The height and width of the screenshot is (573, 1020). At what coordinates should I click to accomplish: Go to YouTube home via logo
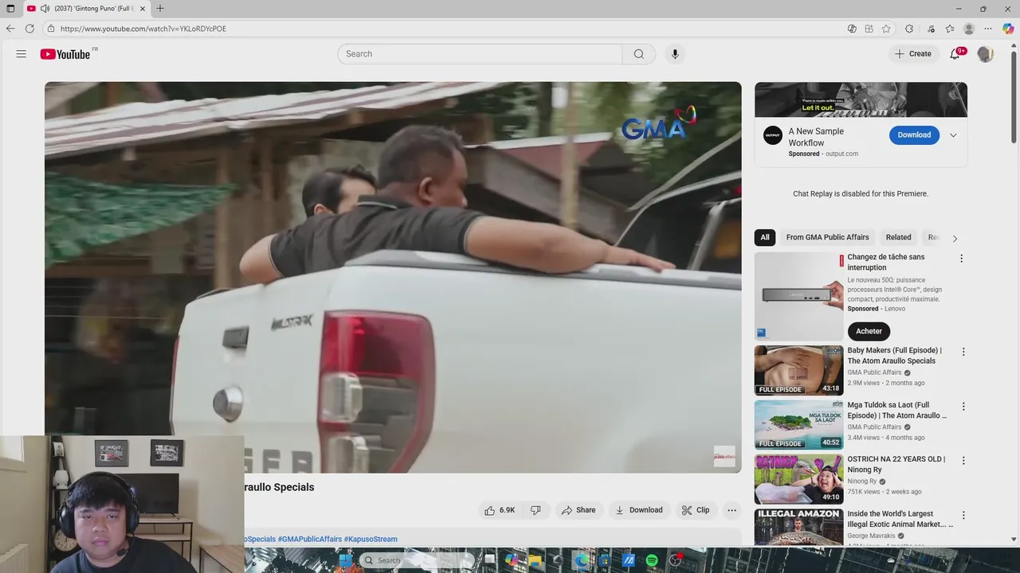tap(65, 54)
